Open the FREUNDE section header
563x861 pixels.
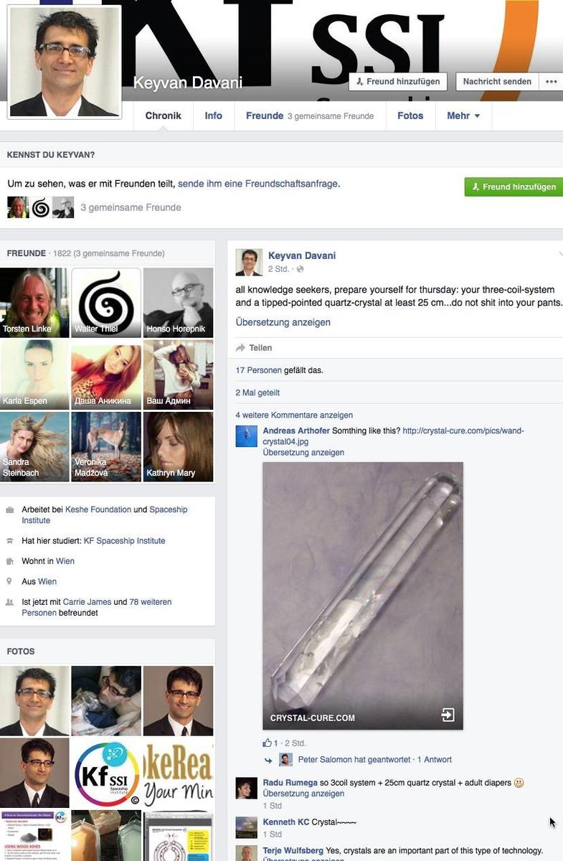(27, 253)
